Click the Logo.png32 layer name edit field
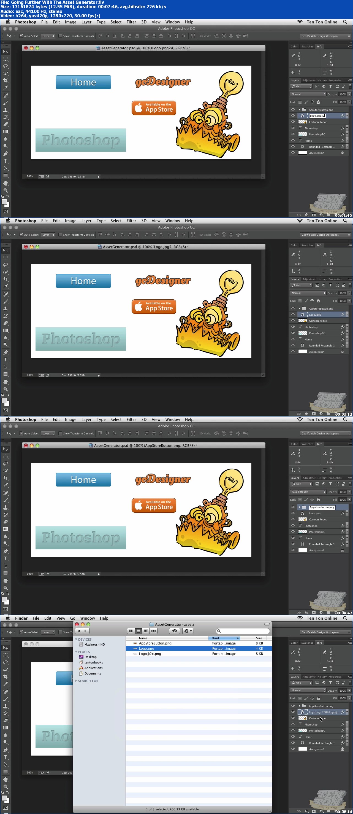353x814 pixels. click(x=318, y=116)
